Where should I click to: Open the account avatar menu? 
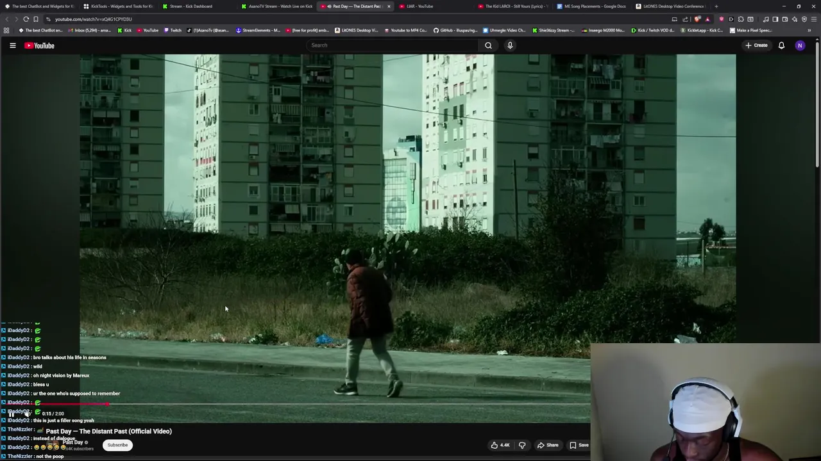pos(800,45)
